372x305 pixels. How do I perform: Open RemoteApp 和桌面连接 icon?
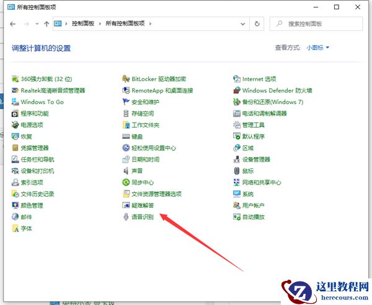coord(126,90)
